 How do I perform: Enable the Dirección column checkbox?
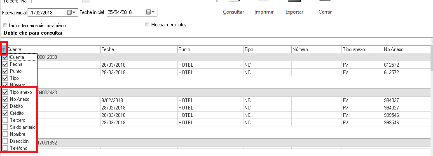coord(5,141)
